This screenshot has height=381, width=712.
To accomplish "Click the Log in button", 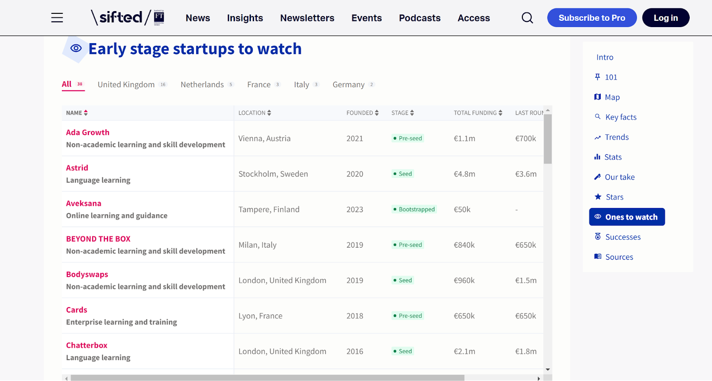I will click(x=666, y=18).
